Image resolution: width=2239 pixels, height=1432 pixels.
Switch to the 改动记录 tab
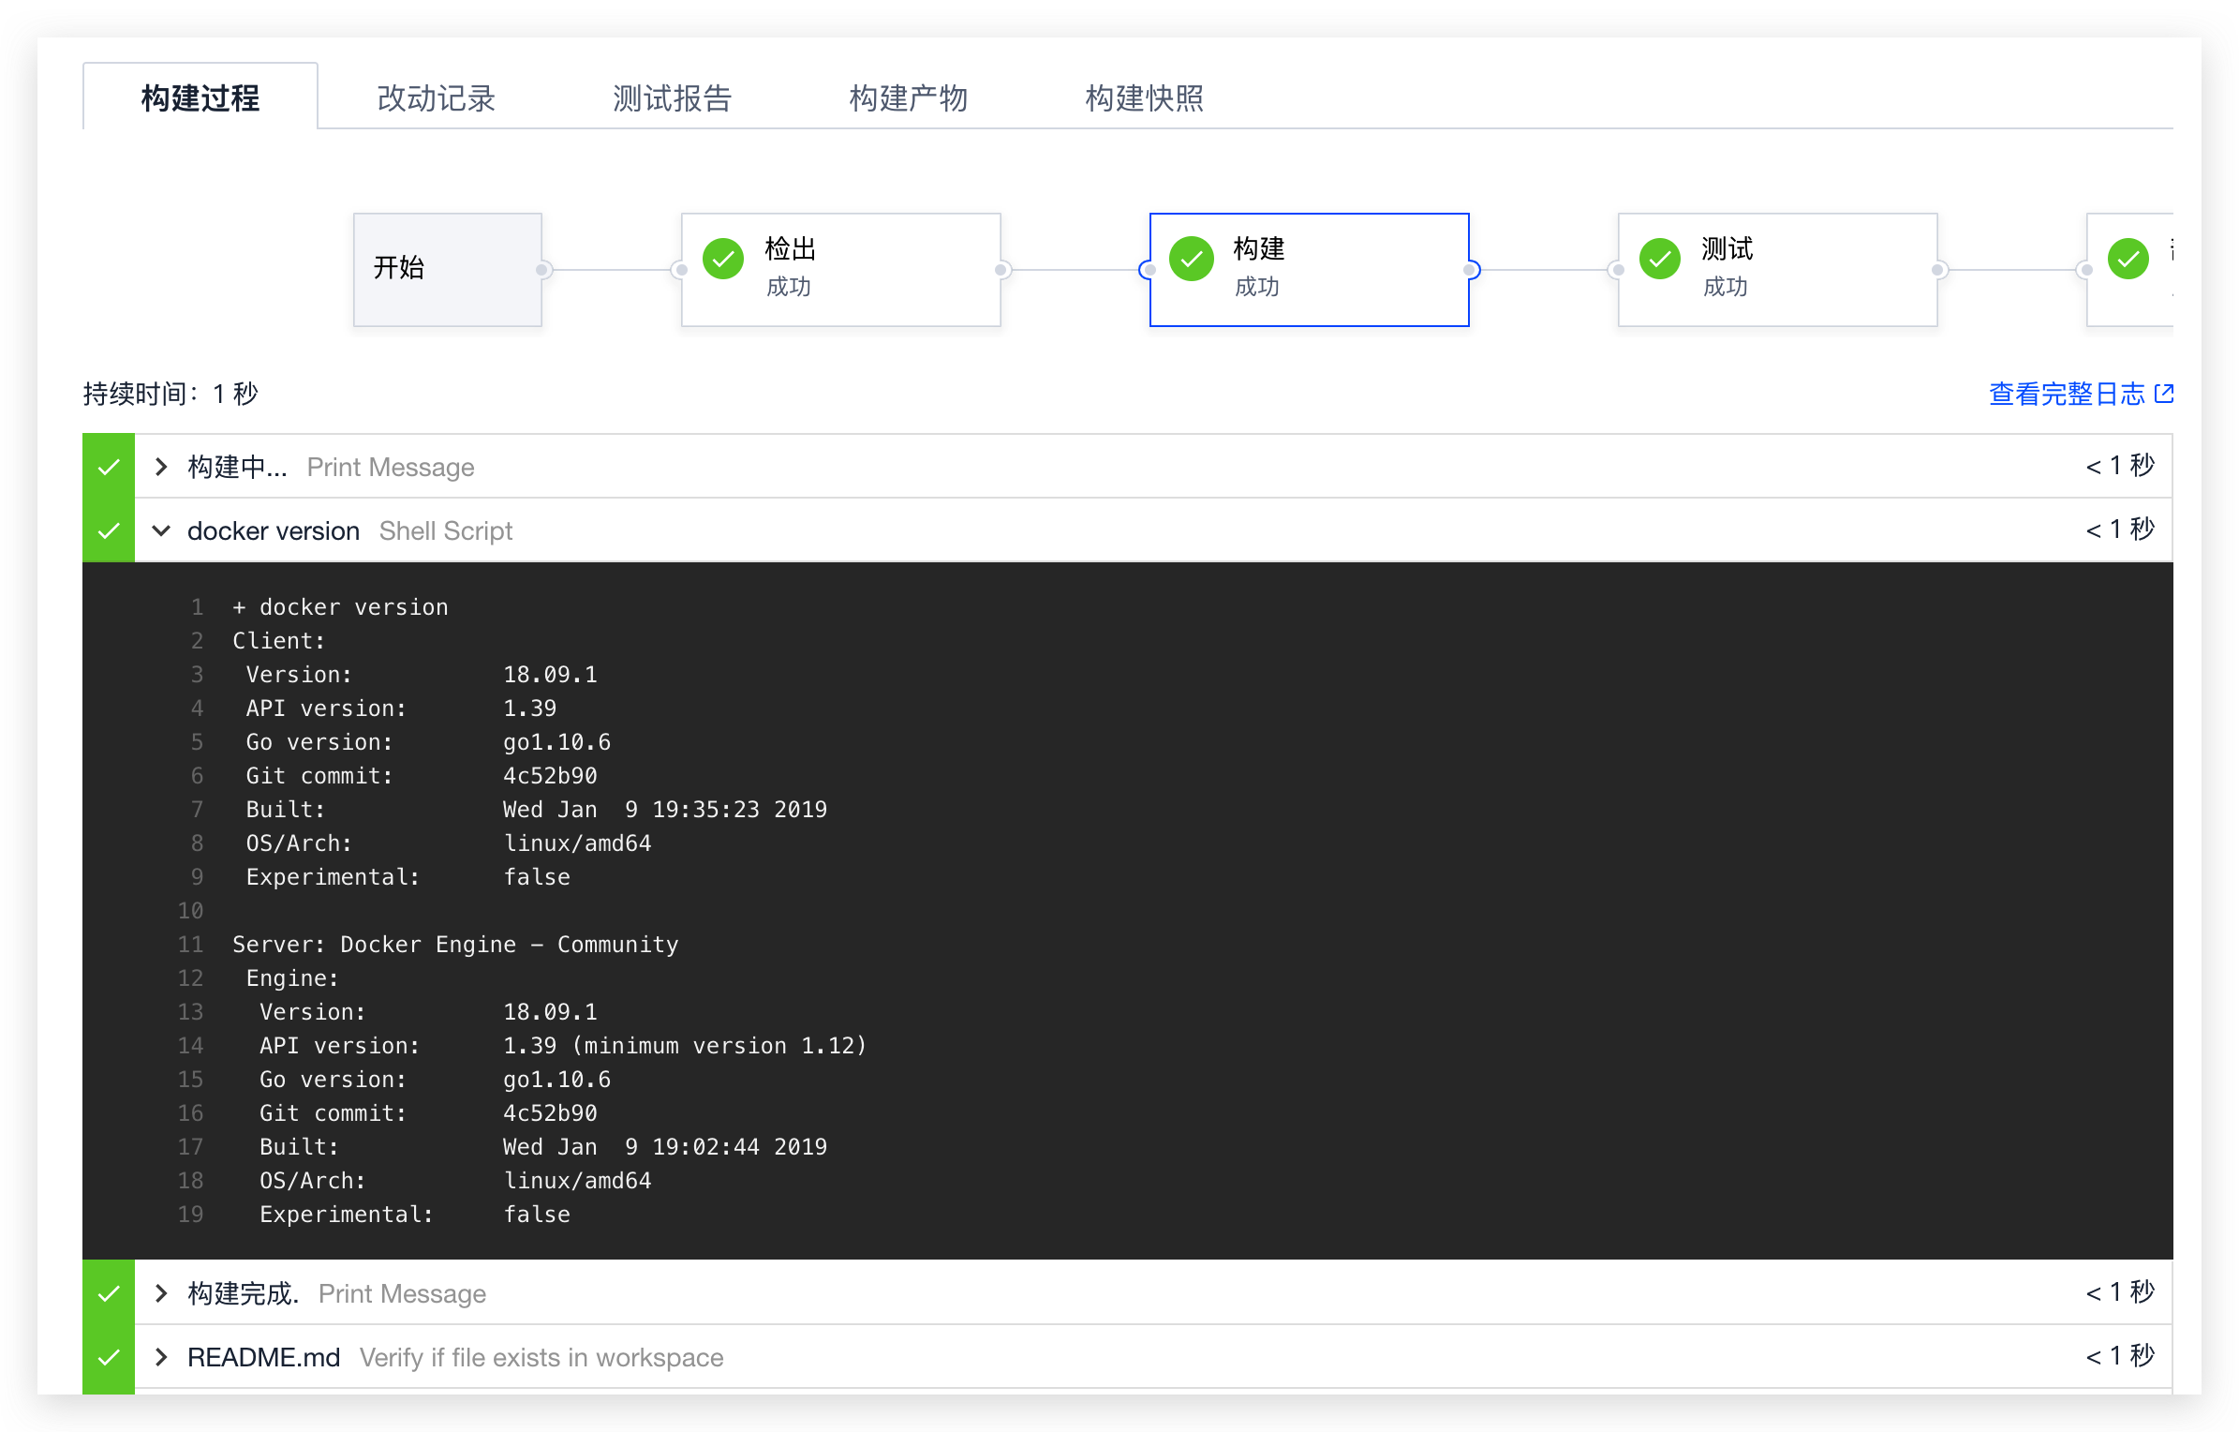pyautogui.click(x=436, y=97)
